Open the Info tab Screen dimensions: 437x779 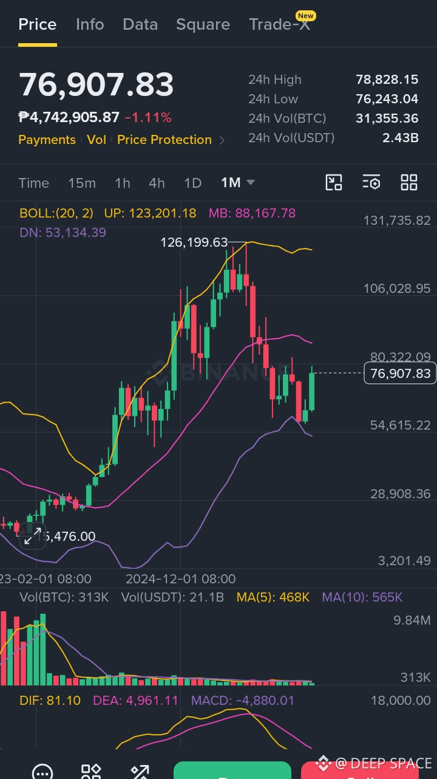90,24
